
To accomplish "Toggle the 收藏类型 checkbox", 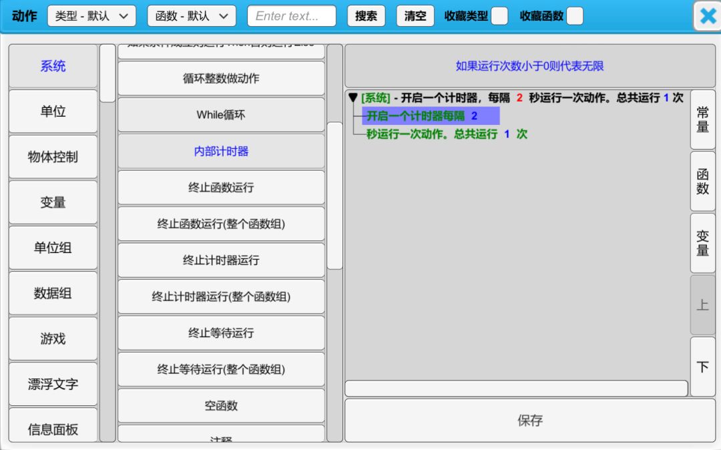I will point(499,16).
